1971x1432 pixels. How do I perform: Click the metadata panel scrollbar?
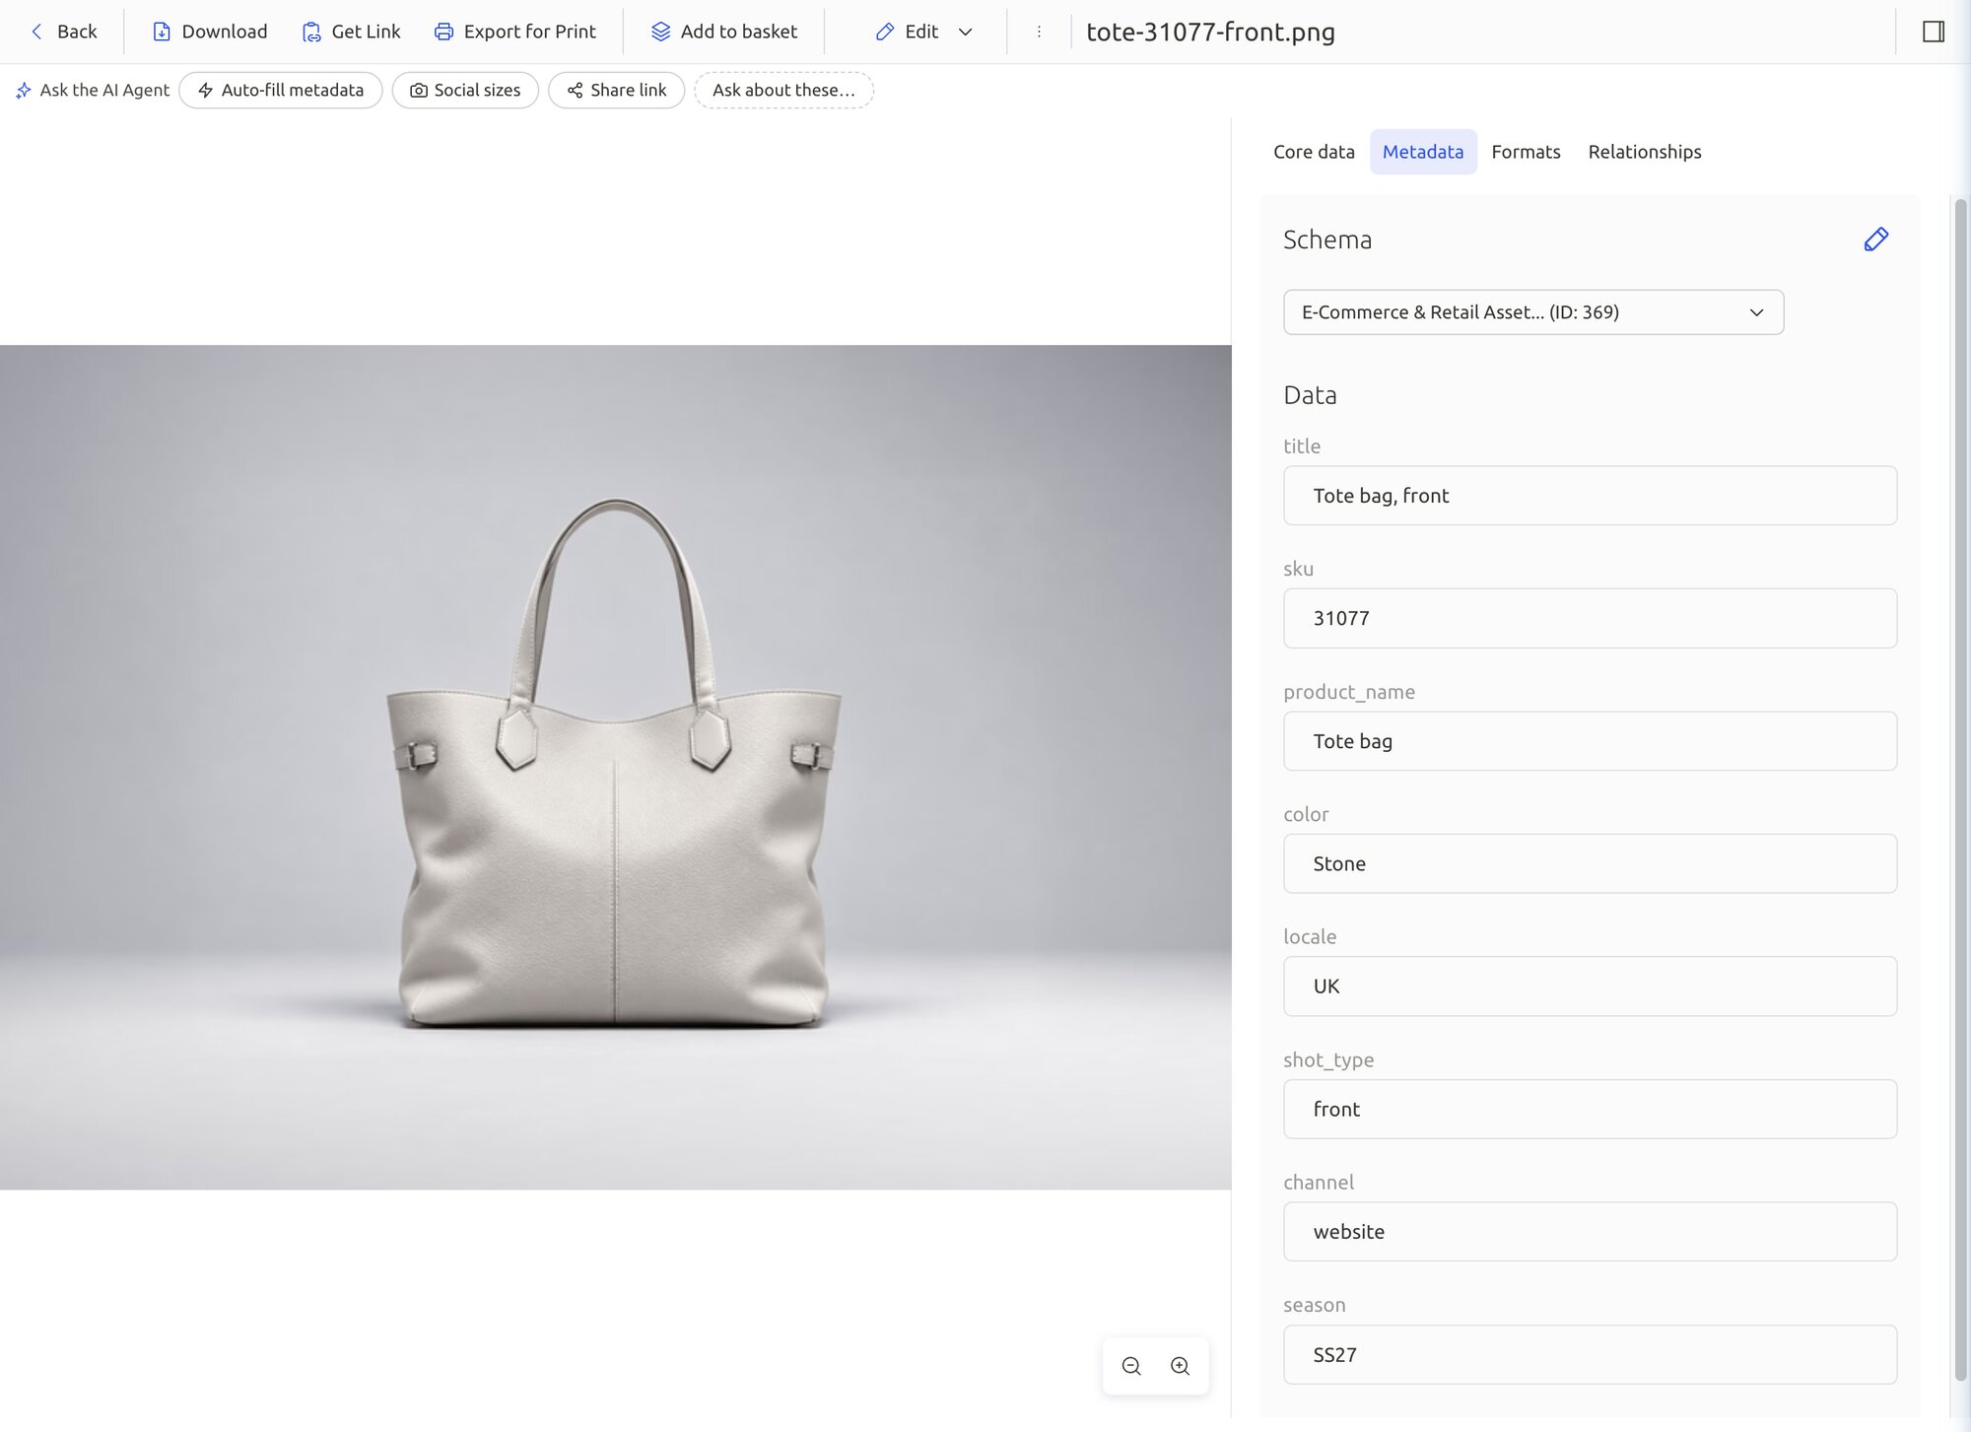click(x=1960, y=788)
